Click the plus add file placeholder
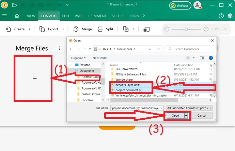 35,79
